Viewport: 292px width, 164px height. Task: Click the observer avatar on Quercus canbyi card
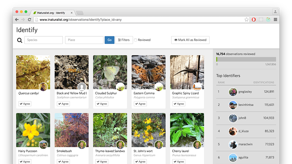point(43,87)
